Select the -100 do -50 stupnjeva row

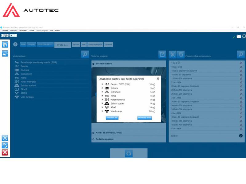pos(206,75)
